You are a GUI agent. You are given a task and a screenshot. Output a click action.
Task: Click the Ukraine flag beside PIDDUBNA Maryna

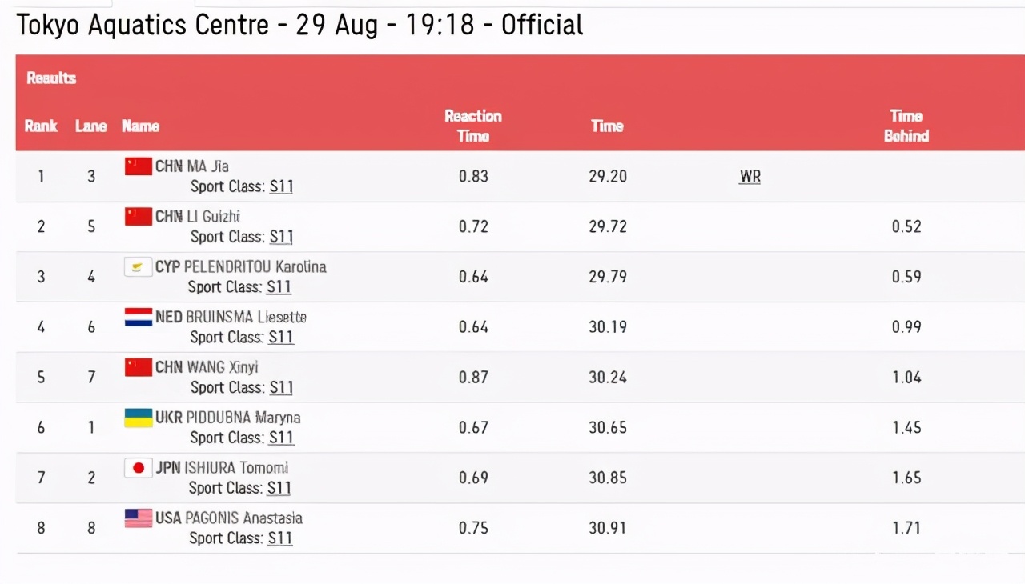point(138,418)
